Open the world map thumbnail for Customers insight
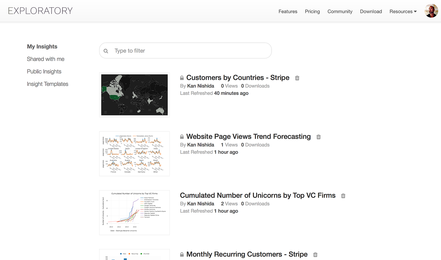 click(x=134, y=95)
